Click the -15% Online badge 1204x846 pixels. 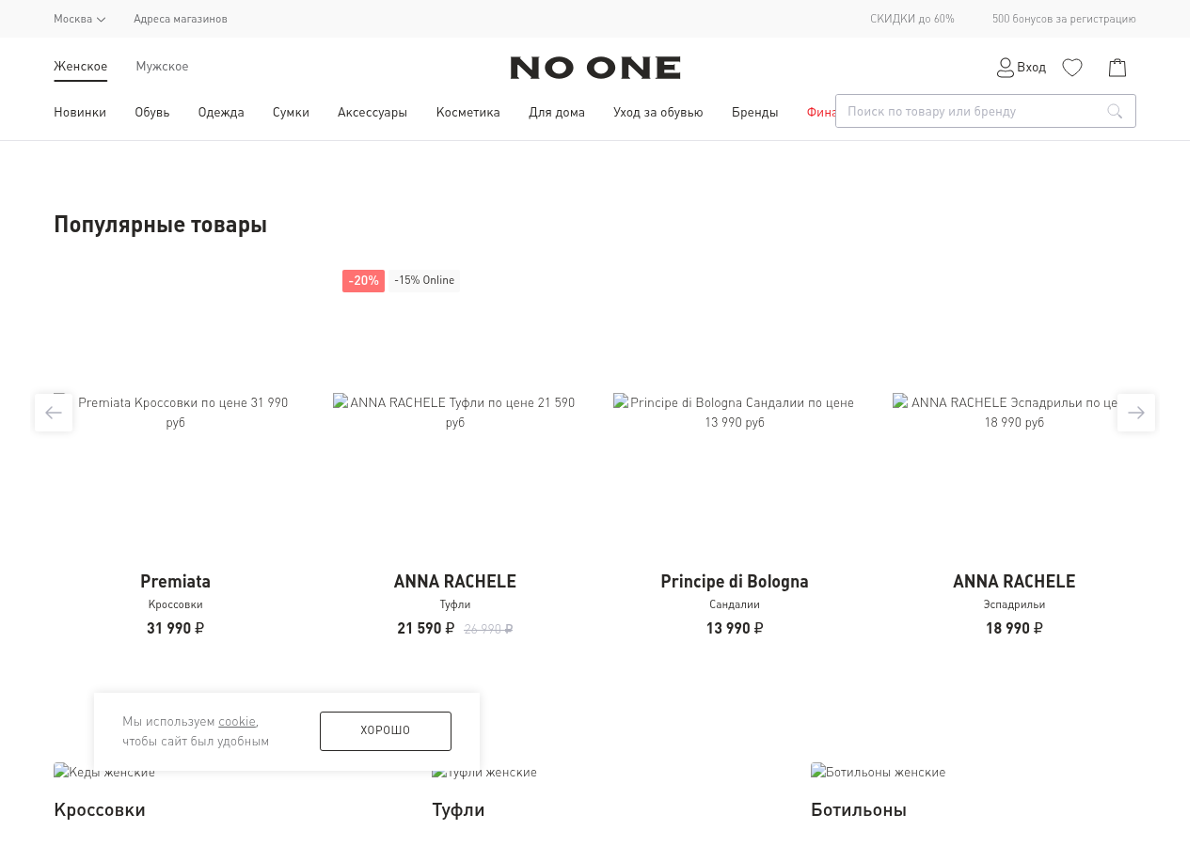click(x=424, y=281)
